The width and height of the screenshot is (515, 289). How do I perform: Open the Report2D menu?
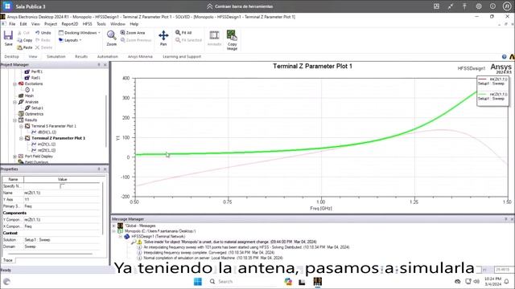pyautogui.click(x=70, y=24)
